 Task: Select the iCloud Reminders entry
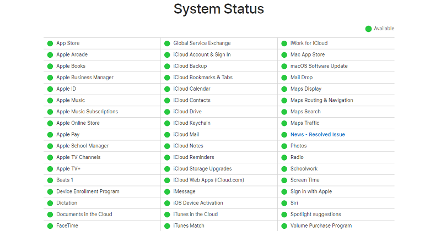tap(194, 157)
